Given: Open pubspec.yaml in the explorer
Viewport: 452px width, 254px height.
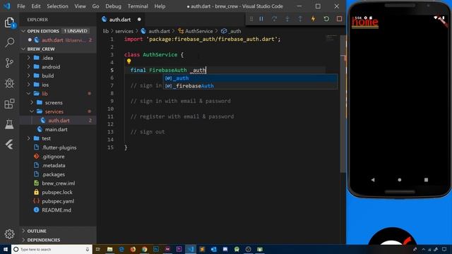Looking at the screenshot, I should (x=58, y=201).
